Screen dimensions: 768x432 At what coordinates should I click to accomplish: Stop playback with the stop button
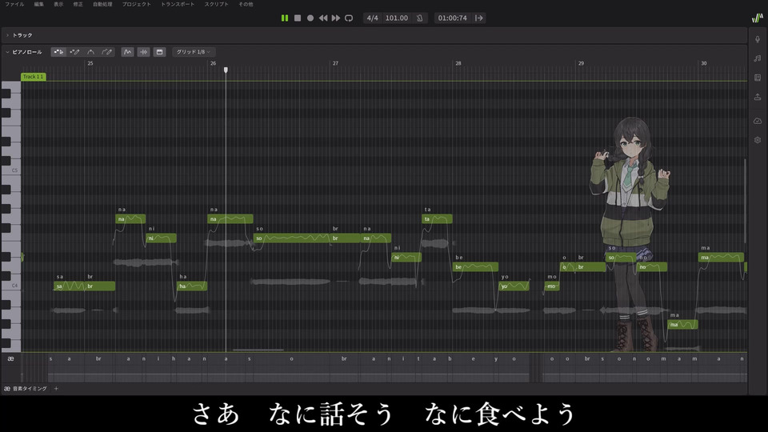(298, 18)
